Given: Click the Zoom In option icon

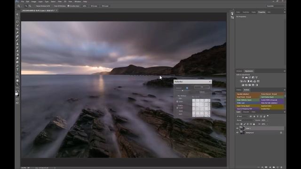Looking at the screenshot, I should [x=26, y=6].
